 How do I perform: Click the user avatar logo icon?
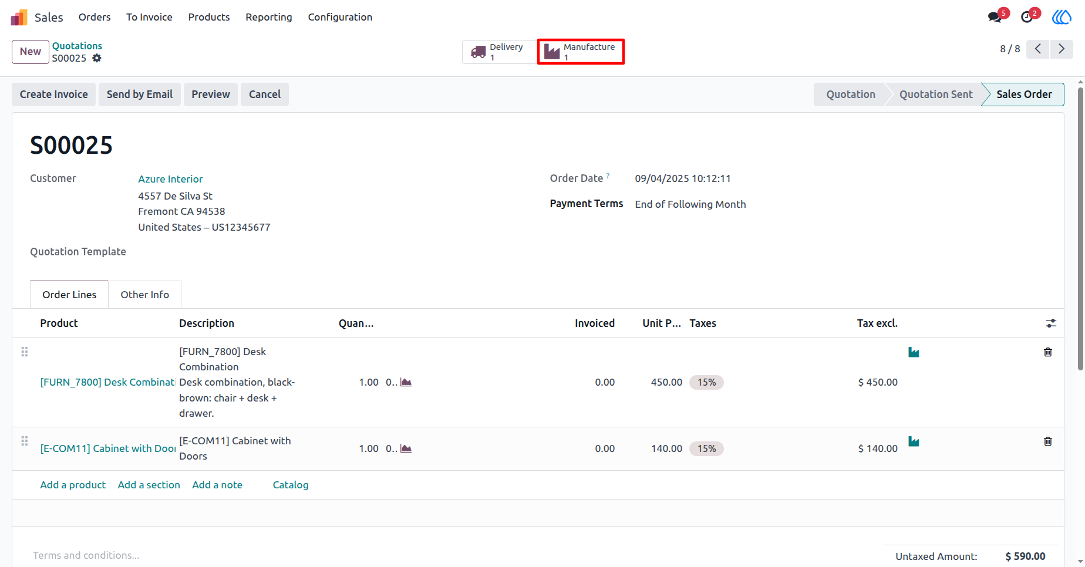pyautogui.click(x=1062, y=17)
